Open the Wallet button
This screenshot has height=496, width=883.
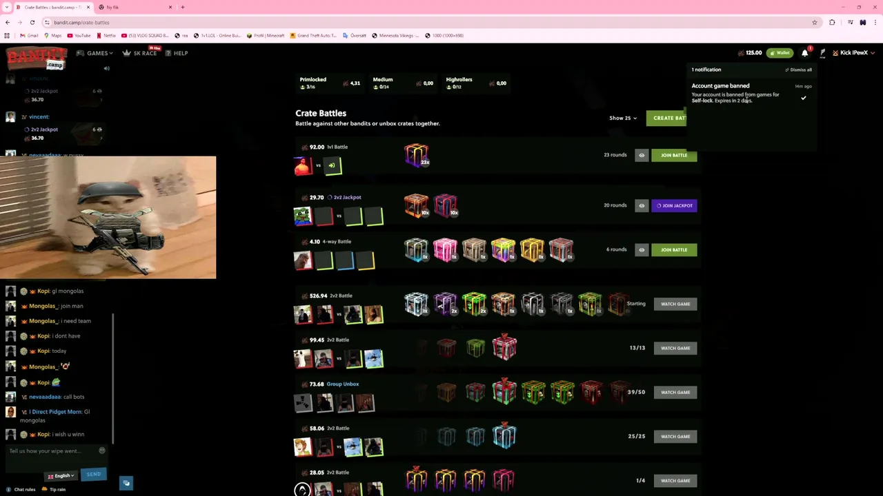780,53
